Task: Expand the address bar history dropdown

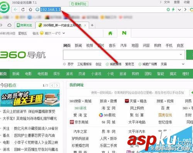Action: click(x=179, y=10)
